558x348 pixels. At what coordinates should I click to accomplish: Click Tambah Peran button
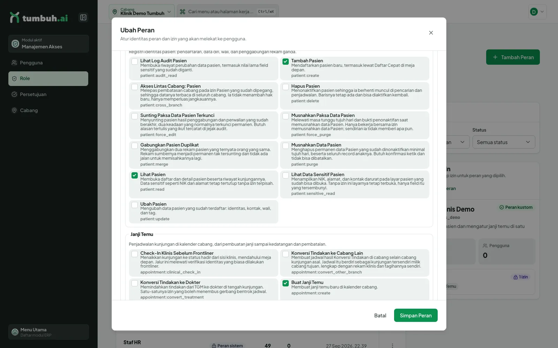point(513,57)
